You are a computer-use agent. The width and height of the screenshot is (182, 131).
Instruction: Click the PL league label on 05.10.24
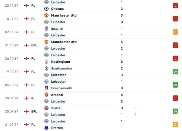coord(33,85)
